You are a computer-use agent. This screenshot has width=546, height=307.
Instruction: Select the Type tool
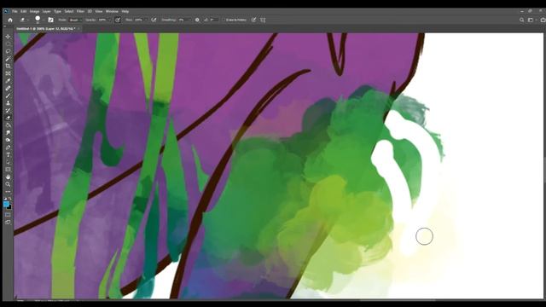click(x=8, y=154)
